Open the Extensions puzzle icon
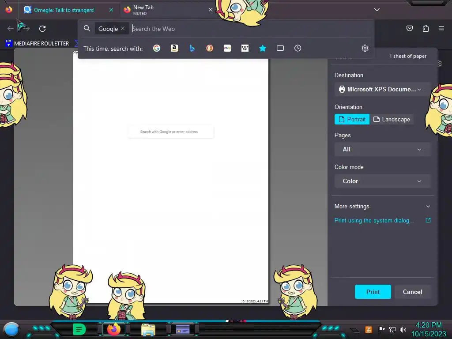This screenshot has height=339, width=452. (x=426, y=28)
